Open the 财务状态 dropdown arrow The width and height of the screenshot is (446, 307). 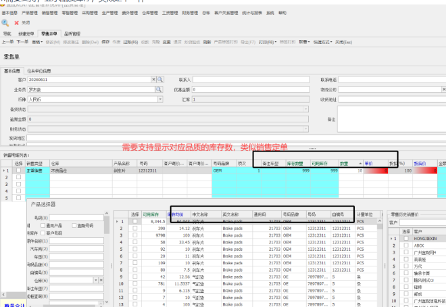(305, 129)
